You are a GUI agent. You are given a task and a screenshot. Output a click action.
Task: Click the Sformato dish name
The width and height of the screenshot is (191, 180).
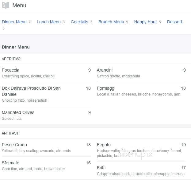(10, 163)
